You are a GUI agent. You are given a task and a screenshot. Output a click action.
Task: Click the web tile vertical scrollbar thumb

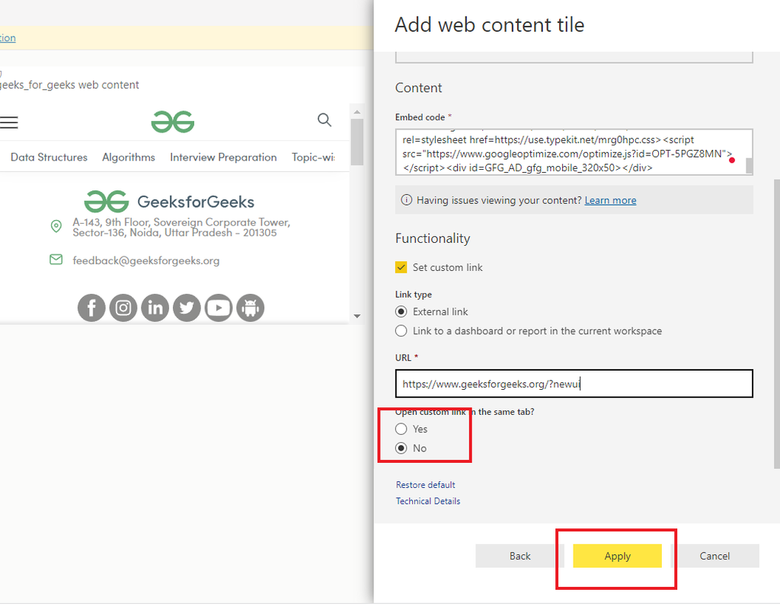click(x=356, y=142)
